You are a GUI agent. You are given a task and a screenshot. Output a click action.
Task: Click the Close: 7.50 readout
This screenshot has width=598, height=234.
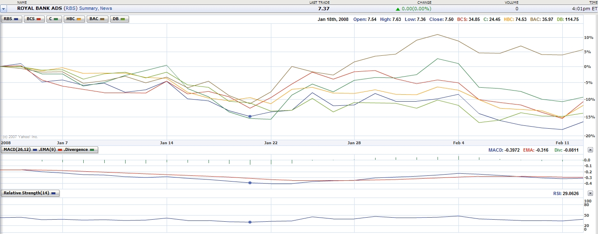pos(441,19)
